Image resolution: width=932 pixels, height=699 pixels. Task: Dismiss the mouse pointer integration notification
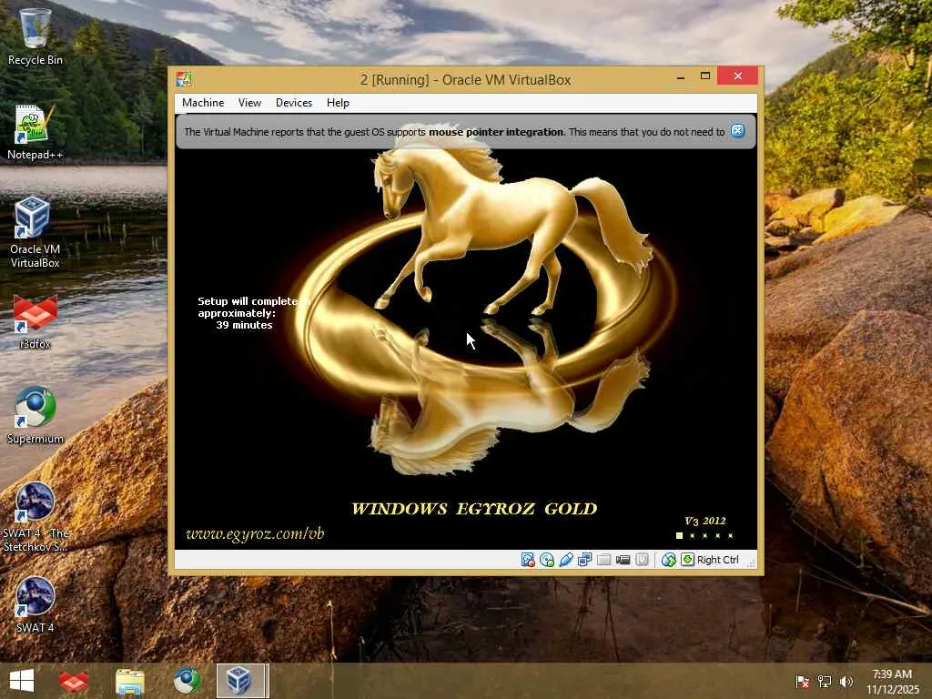(x=737, y=131)
